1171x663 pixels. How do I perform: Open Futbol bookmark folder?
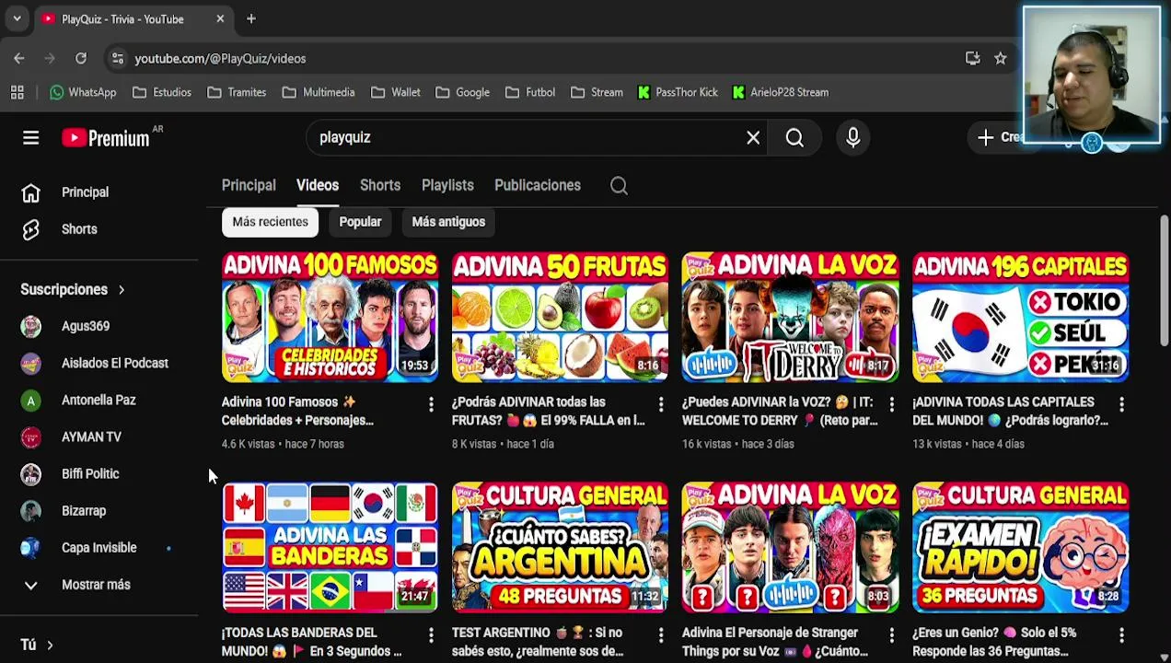[530, 92]
